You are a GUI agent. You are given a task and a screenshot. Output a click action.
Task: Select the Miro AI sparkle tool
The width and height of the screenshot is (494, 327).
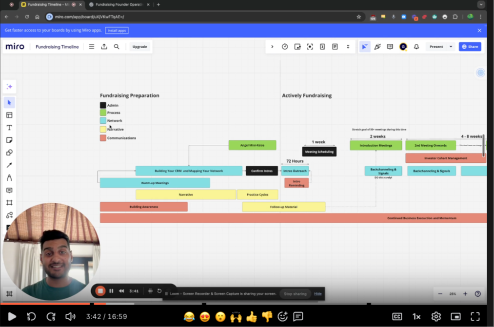(9, 87)
